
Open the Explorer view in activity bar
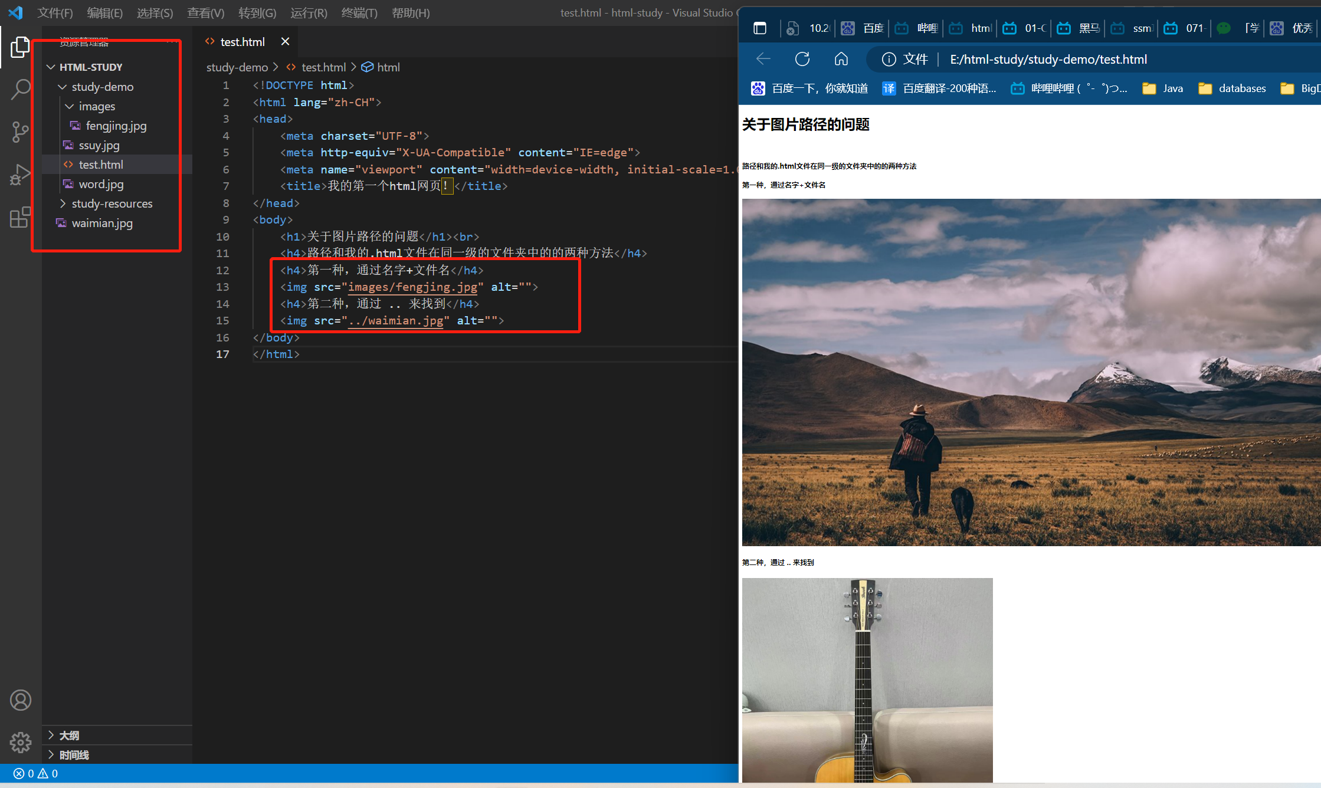(x=20, y=47)
